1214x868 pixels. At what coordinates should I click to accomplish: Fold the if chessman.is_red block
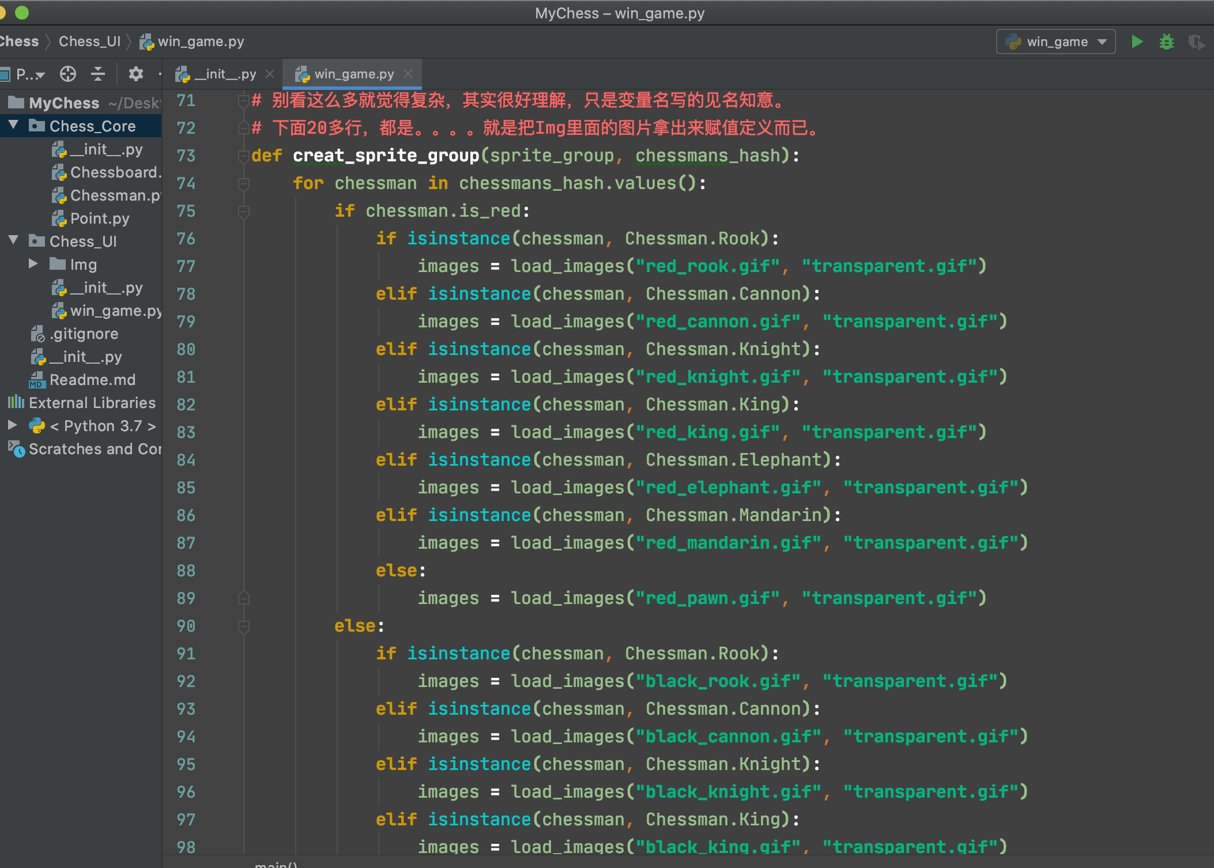tap(243, 211)
